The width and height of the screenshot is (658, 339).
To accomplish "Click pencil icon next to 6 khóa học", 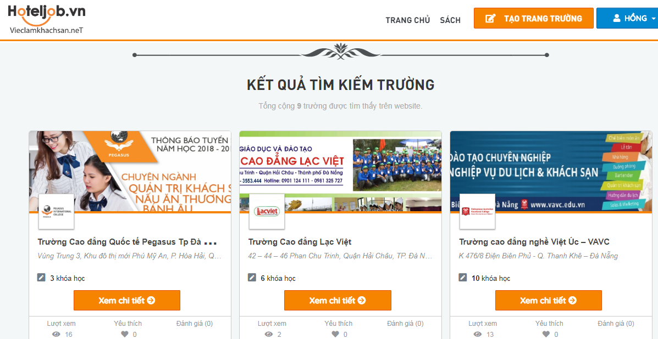I will pos(252,278).
